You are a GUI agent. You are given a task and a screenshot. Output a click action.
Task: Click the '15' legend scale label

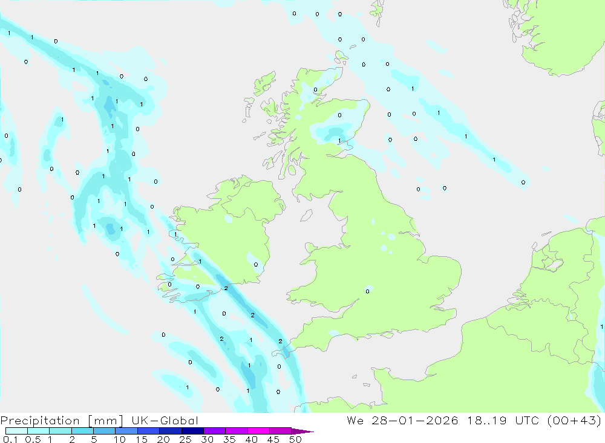pos(142,439)
